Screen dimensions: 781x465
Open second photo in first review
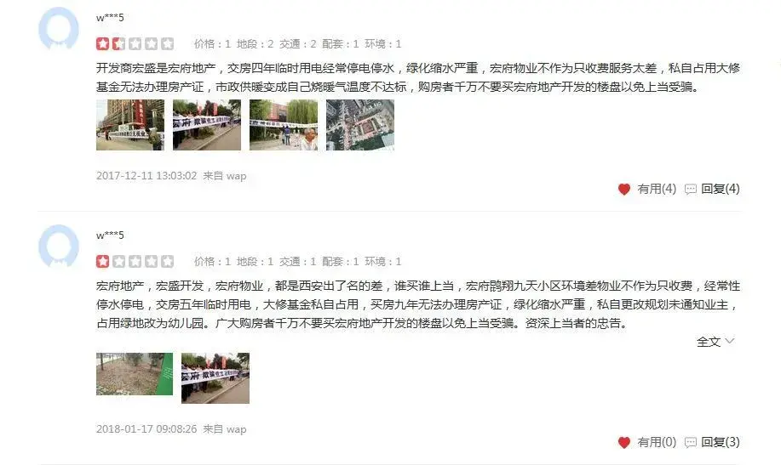[x=207, y=125]
